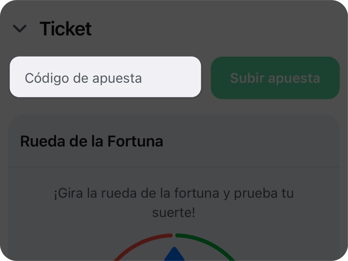The image size is (348, 261).
Task: Click the Ticket header title
Action: tap(65, 29)
